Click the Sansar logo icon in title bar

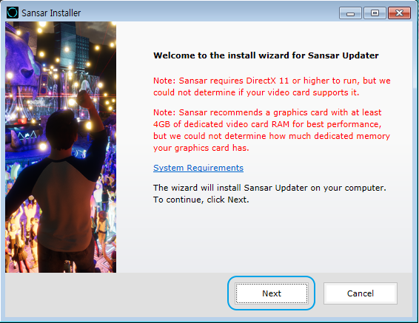pyautogui.click(x=13, y=13)
